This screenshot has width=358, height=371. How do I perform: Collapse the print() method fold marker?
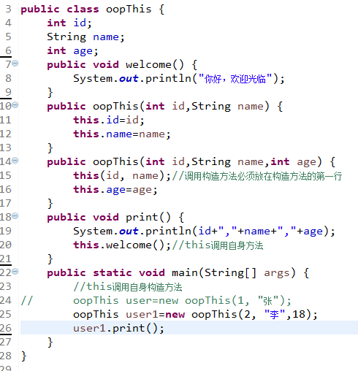pyautogui.click(x=15, y=216)
